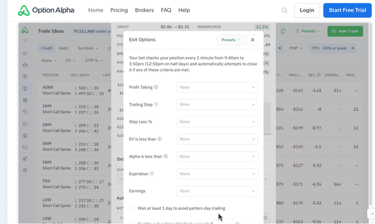
Task: Click the POSITION column header
Action: (50, 75)
